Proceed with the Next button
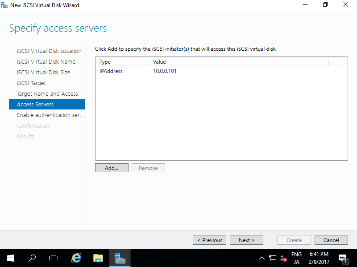 coord(246,240)
